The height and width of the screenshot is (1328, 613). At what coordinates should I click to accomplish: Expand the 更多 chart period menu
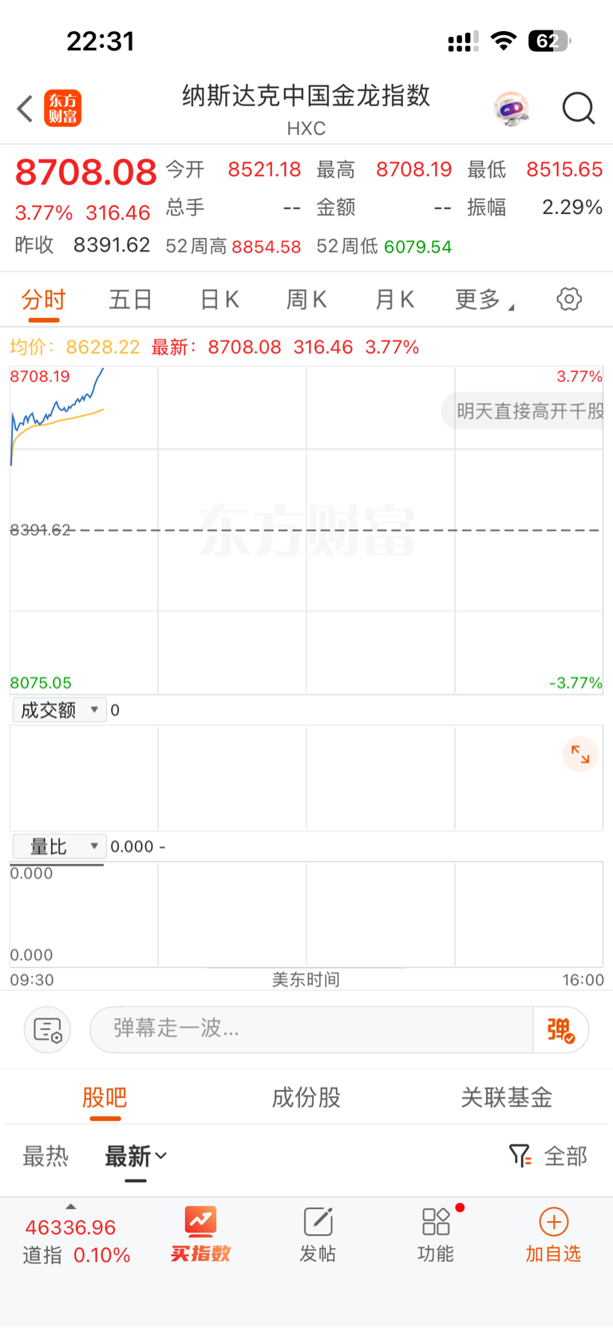(x=484, y=299)
